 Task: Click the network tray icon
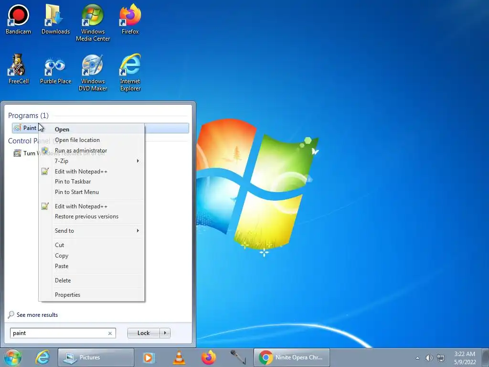[441, 358]
